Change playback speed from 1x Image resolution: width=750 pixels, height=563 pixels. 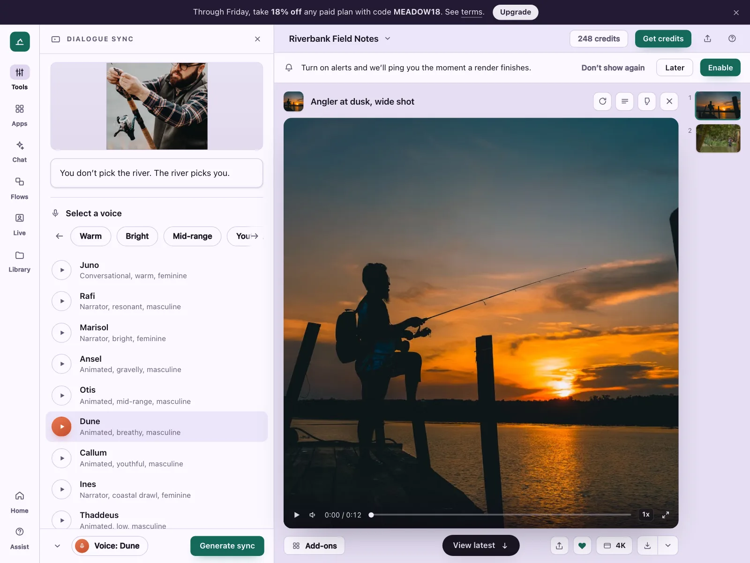click(x=645, y=515)
